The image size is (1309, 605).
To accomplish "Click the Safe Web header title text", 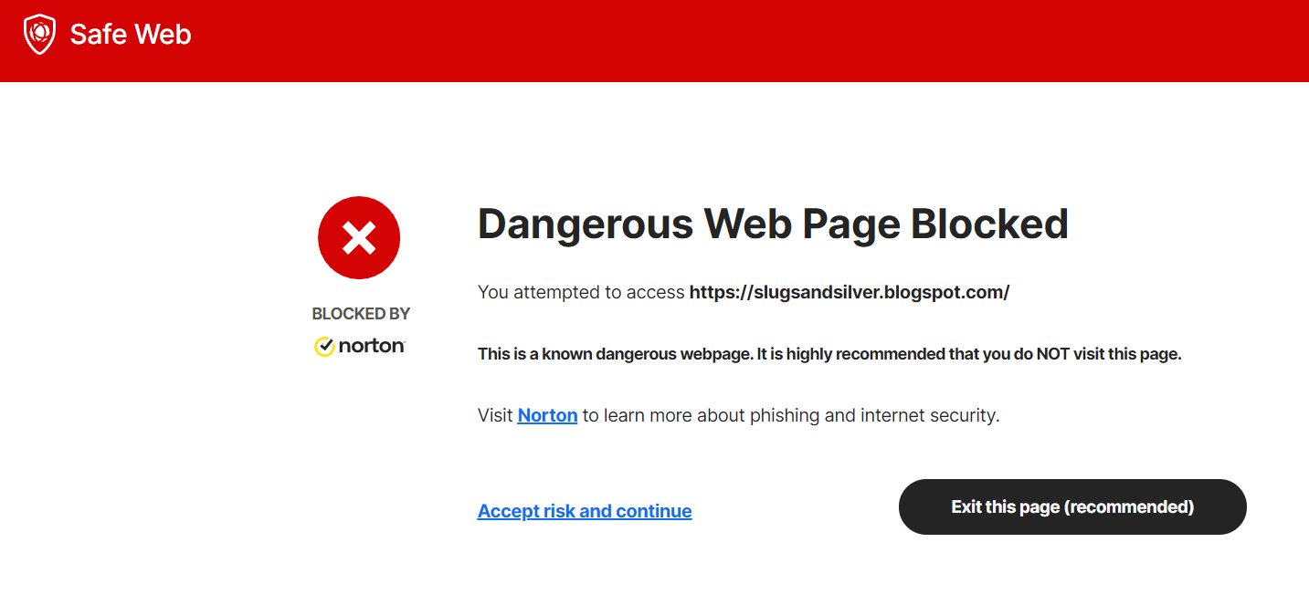I will 131,35.
